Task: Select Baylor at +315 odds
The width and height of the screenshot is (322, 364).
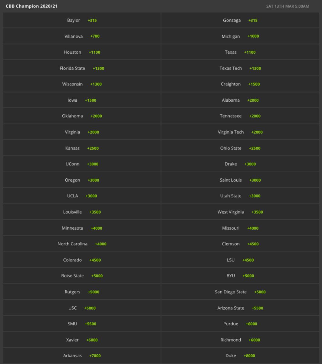Action: [x=82, y=20]
